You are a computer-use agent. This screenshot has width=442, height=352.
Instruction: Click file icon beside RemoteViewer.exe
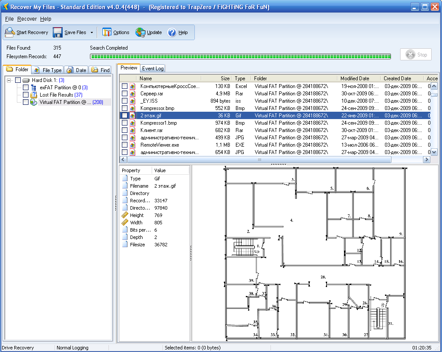coord(133,145)
